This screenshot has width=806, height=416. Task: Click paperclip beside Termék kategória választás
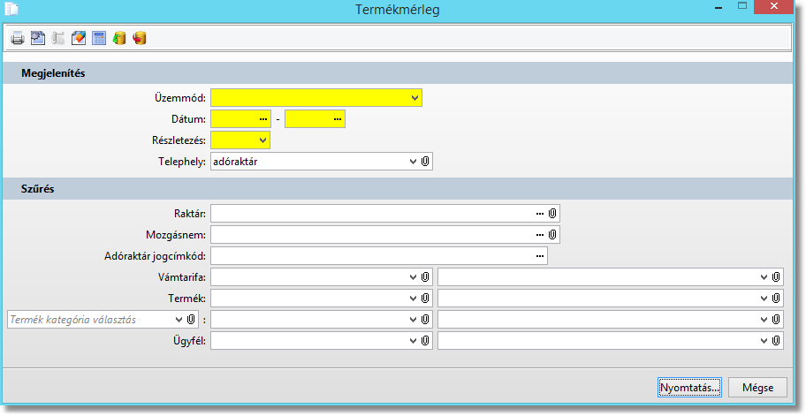click(191, 320)
